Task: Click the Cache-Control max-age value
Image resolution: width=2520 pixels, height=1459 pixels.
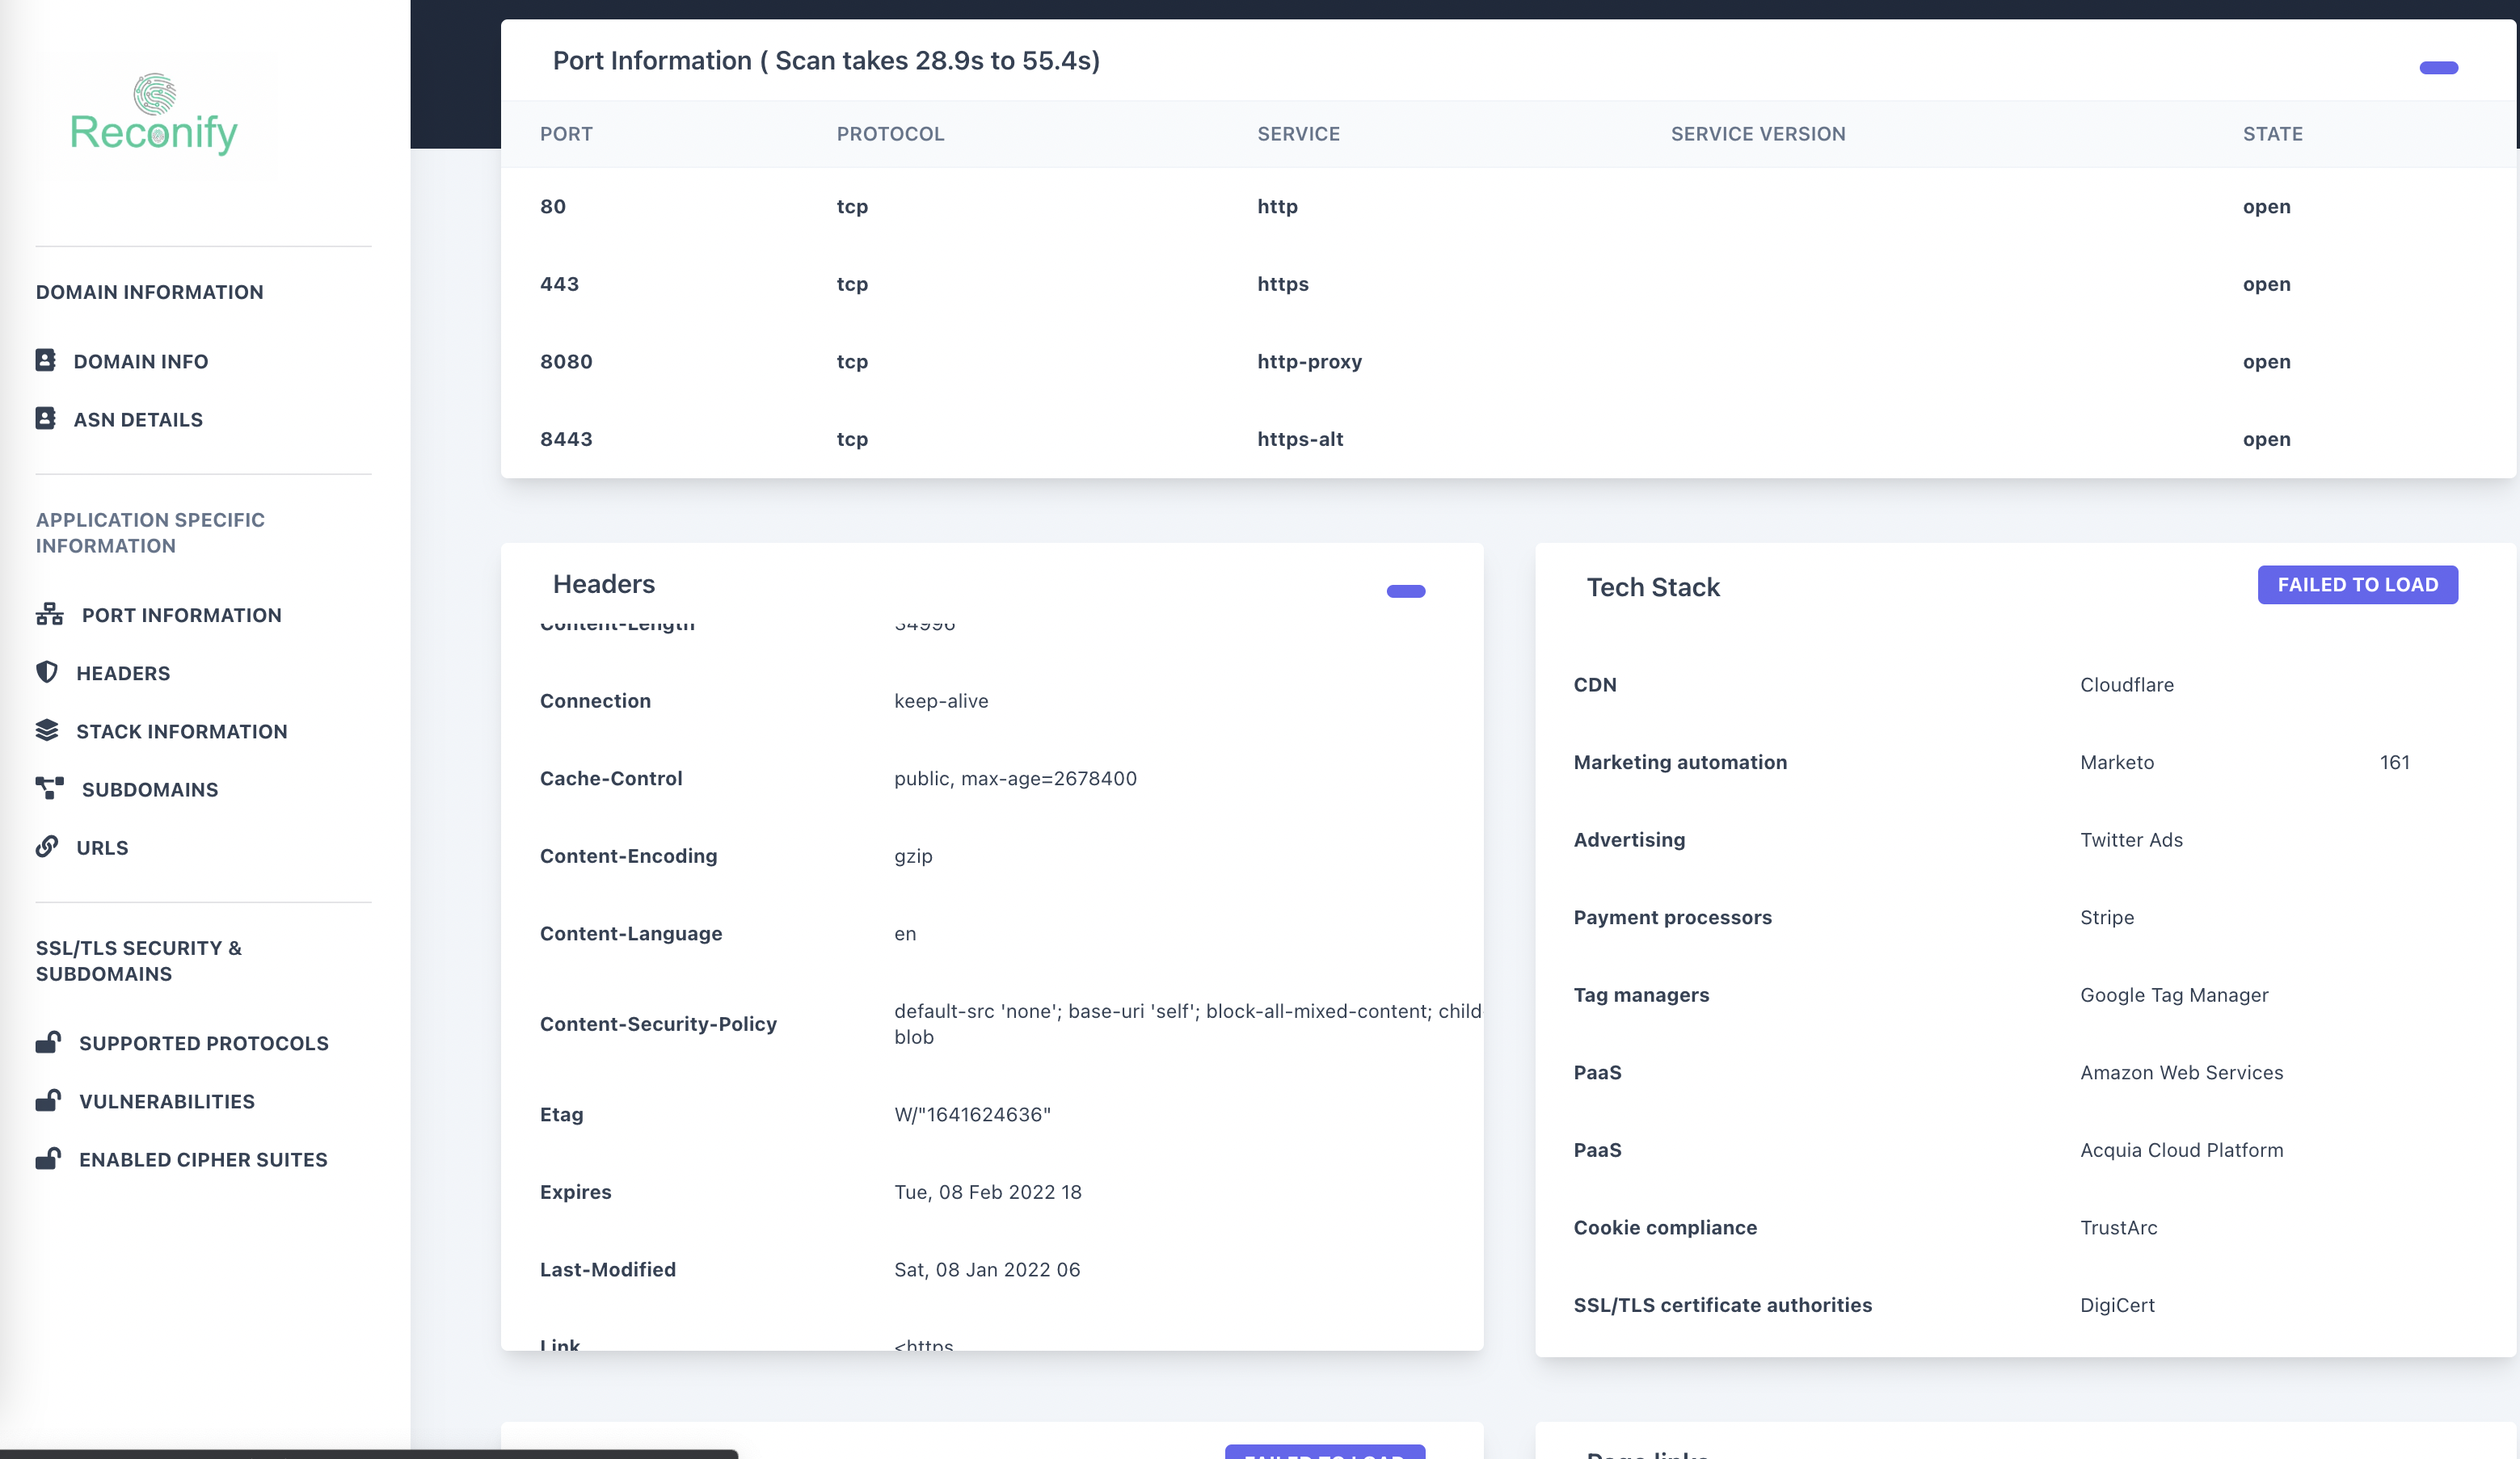Action: (1016, 779)
